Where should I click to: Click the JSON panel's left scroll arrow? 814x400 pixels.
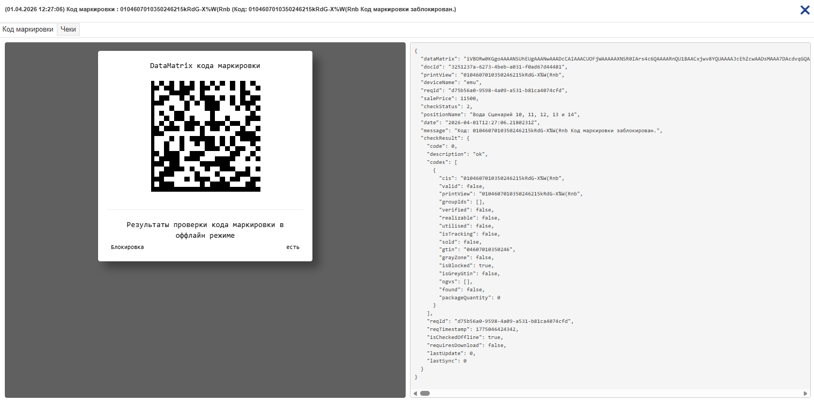point(415,393)
